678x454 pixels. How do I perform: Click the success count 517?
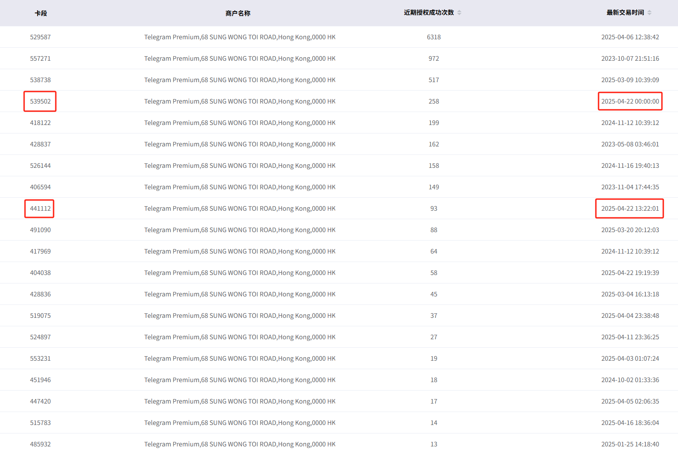(x=434, y=80)
